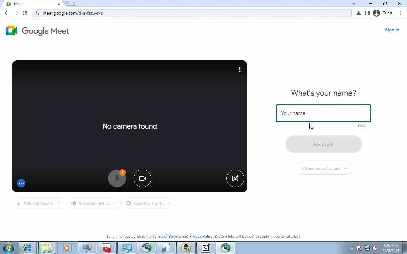Open a new tab with the new-tab button

click(71, 4)
